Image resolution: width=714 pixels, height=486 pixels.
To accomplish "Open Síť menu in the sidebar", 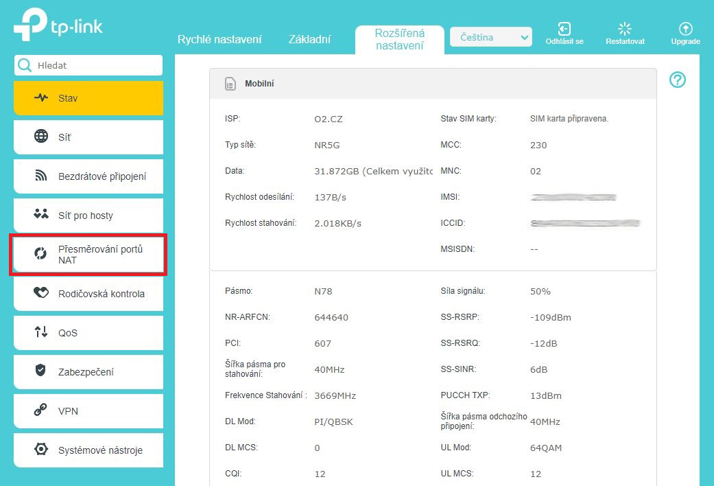I will tap(88, 137).
